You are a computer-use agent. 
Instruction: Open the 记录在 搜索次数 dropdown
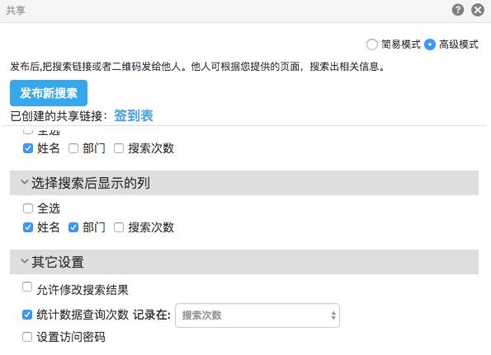pyautogui.click(x=257, y=315)
